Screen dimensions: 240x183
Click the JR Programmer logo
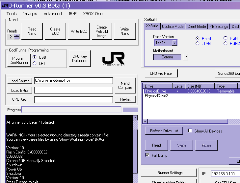[x=113, y=59]
